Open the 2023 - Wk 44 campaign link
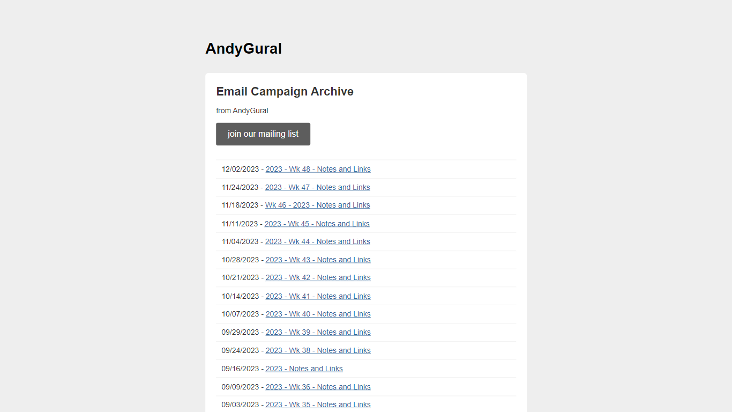Image resolution: width=732 pixels, height=412 pixels. click(317, 241)
